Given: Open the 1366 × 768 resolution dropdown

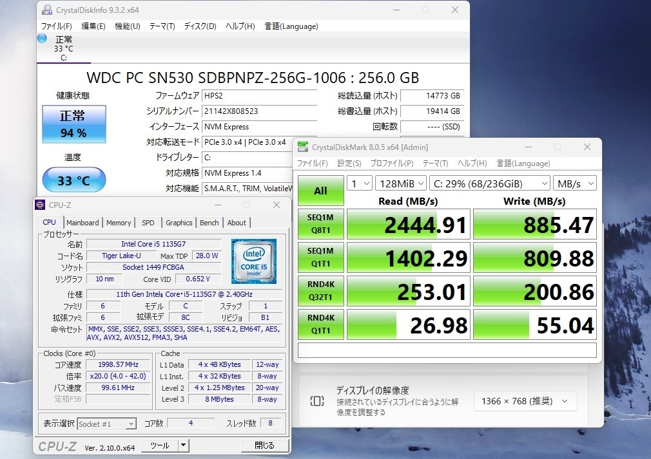Looking at the screenshot, I should 525,401.
